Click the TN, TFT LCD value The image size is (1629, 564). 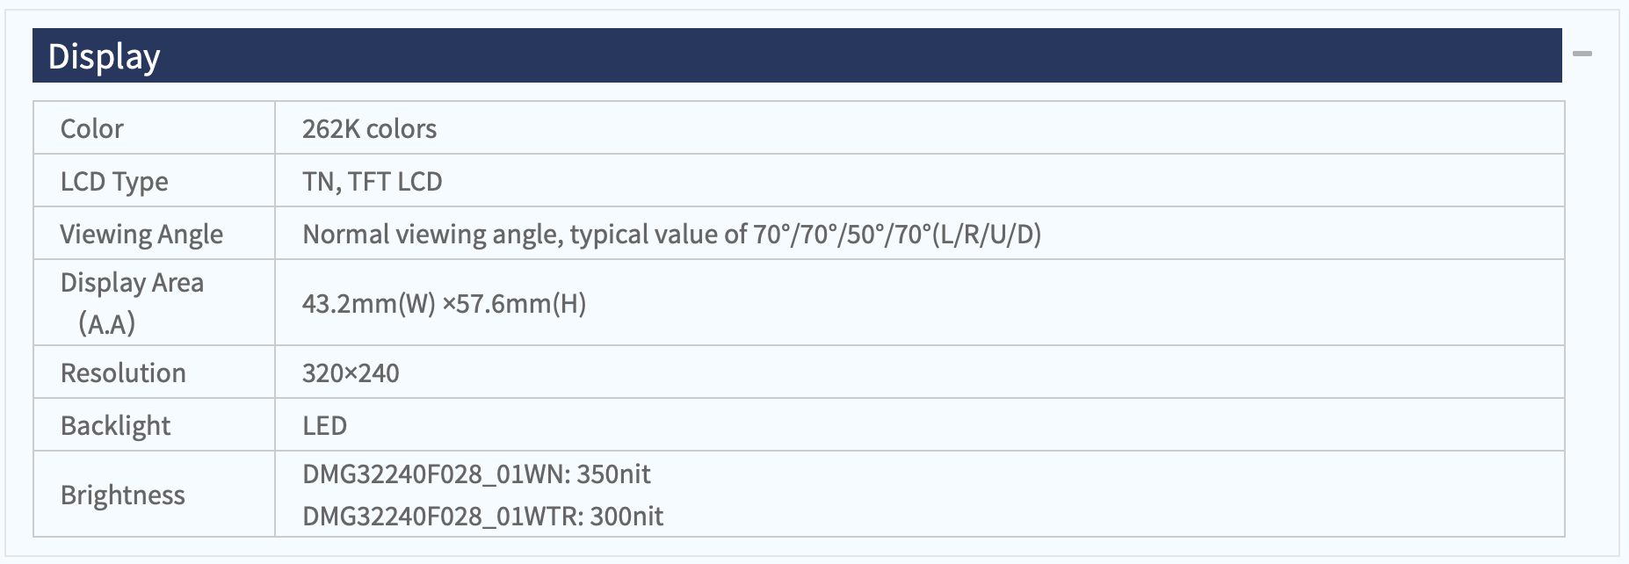click(x=372, y=181)
